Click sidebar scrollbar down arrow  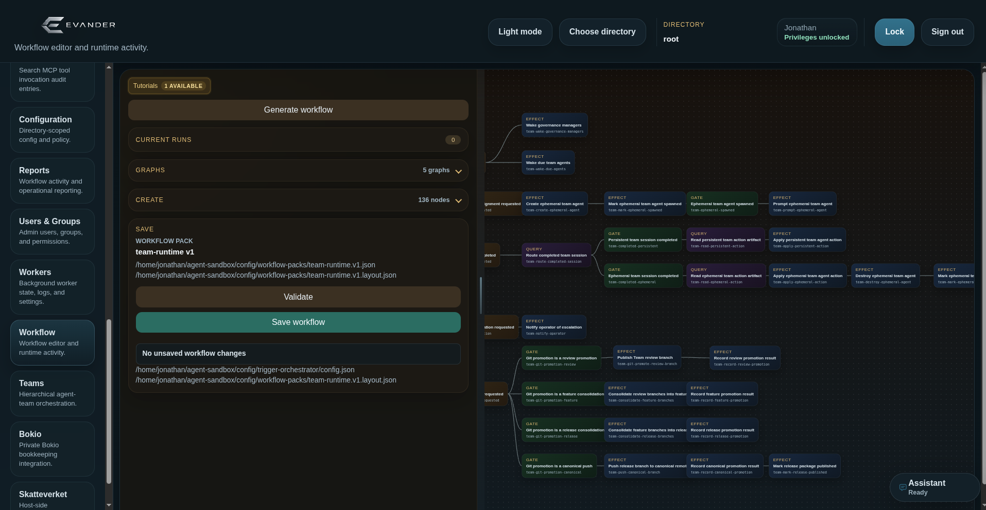(x=109, y=505)
